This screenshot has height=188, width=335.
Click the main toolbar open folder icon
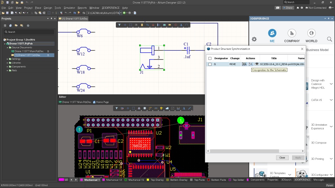(3, 13)
